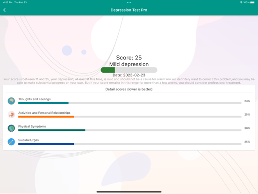Tap the Activities and Personal Relationships label

(44, 113)
